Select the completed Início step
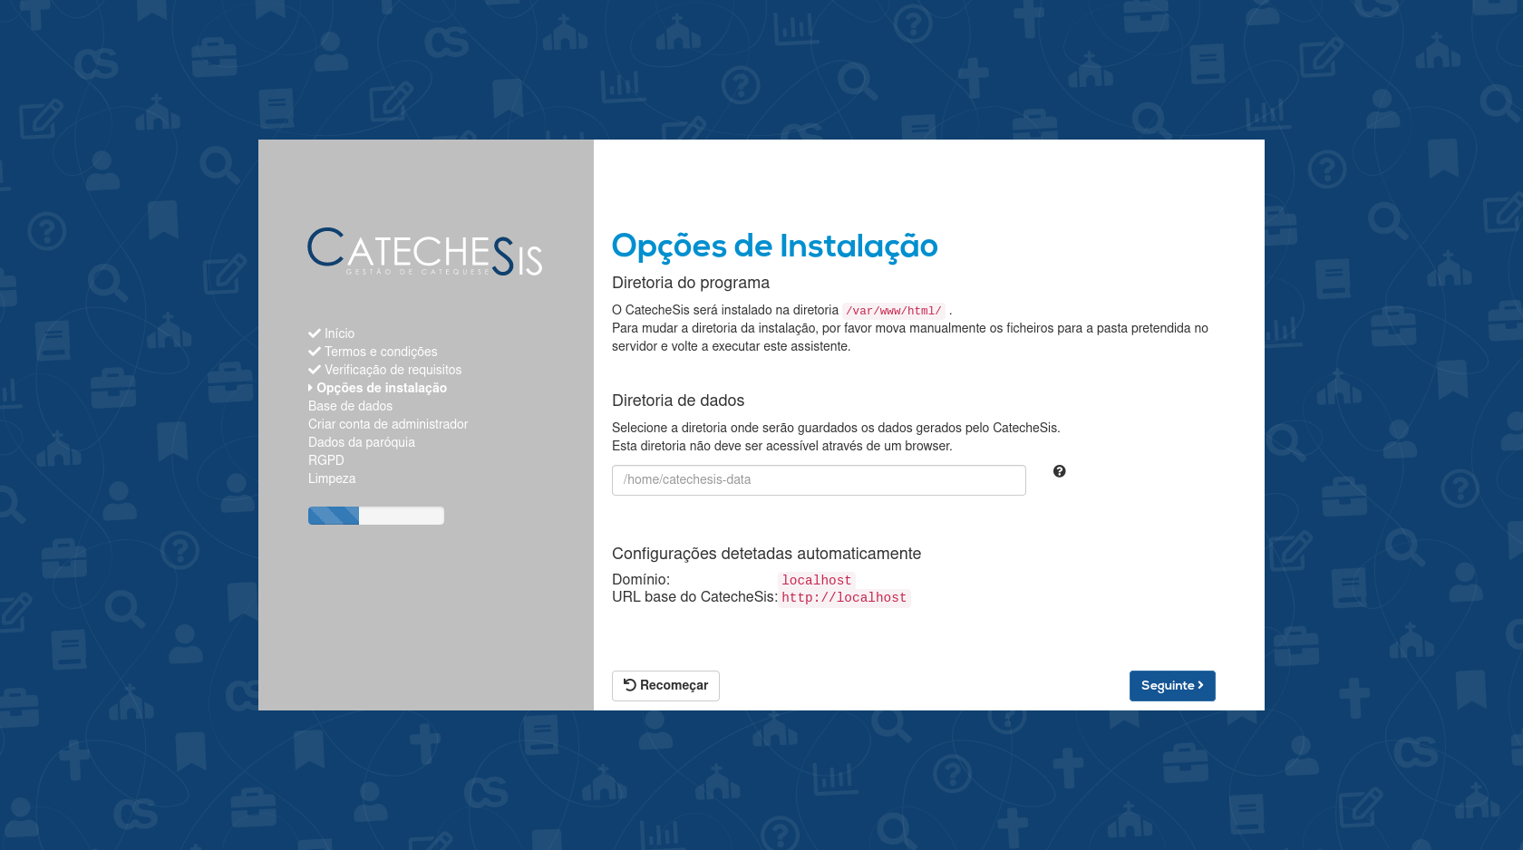Image resolution: width=1523 pixels, height=850 pixels. (x=339, y=333)
